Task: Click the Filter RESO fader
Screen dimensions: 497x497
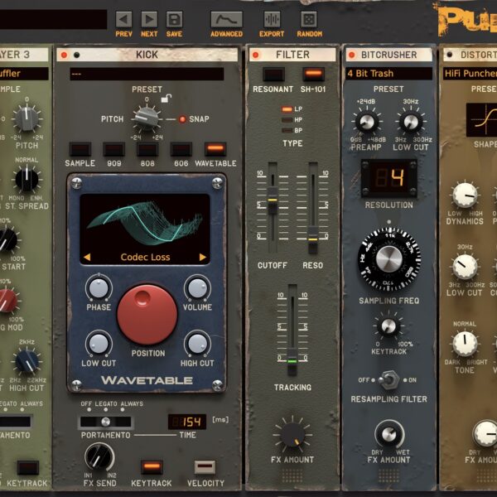Action: (x=313, y=240)
